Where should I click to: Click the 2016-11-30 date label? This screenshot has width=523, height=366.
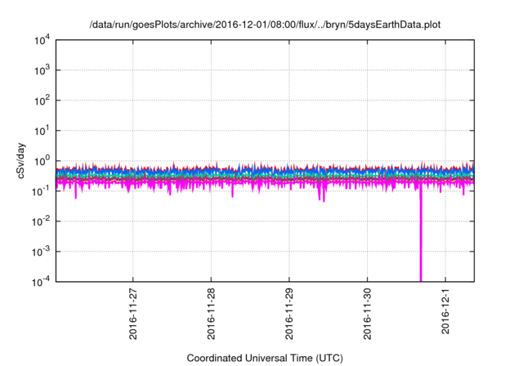coord(367,314)
